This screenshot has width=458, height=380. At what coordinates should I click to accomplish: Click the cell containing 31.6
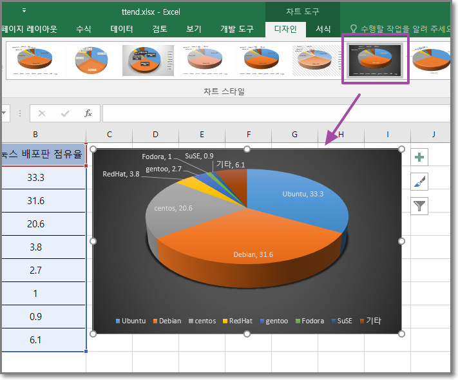[x=43, y=201]
